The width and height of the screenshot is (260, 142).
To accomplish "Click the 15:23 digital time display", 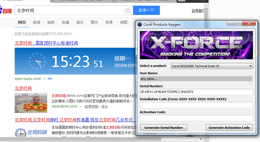I will tap(71, 61).
